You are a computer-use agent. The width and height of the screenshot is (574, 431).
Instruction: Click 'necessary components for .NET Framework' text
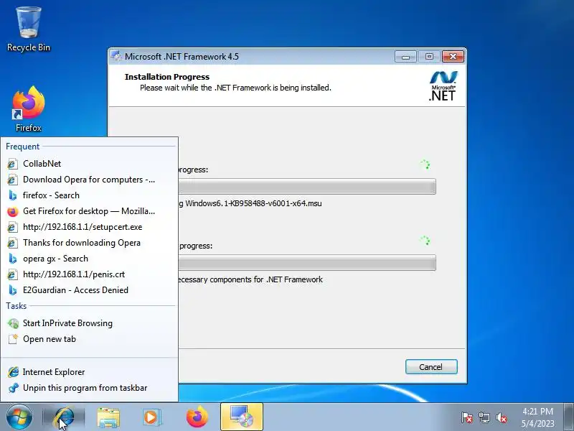click(x=250, y=279)
